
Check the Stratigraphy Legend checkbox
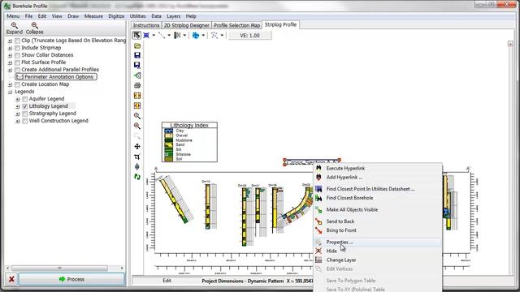pos(25,114)
